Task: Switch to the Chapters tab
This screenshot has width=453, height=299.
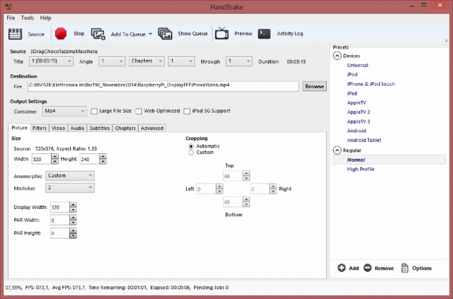Action: (126, 128)
